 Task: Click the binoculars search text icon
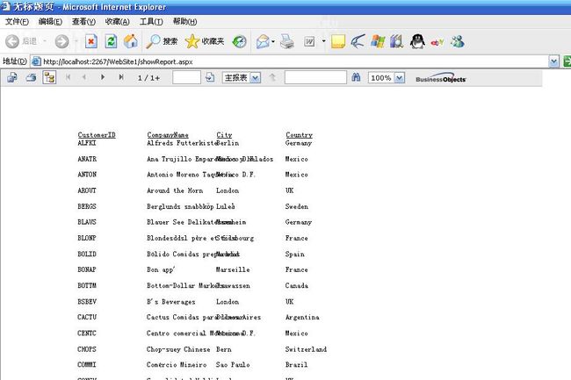click(356, 77)
